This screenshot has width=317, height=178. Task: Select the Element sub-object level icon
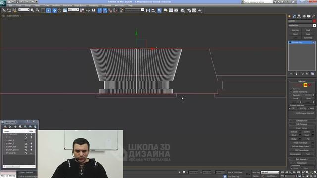click(x=309, y=85)
